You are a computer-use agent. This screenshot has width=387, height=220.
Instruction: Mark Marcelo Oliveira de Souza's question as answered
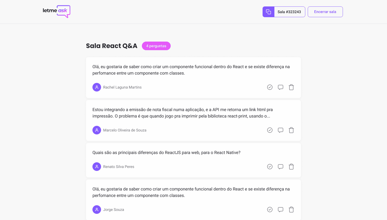270,130
